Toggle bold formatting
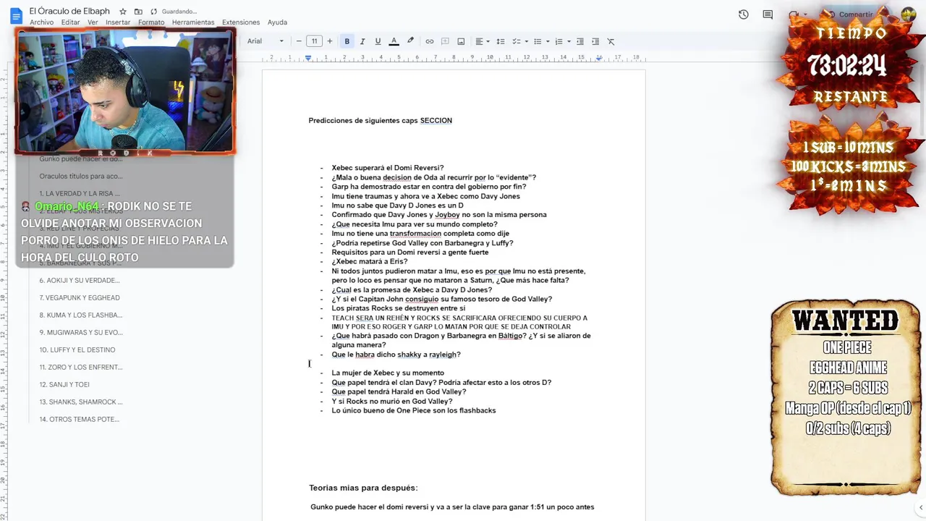Screen dimensions: 926x521 347,41
